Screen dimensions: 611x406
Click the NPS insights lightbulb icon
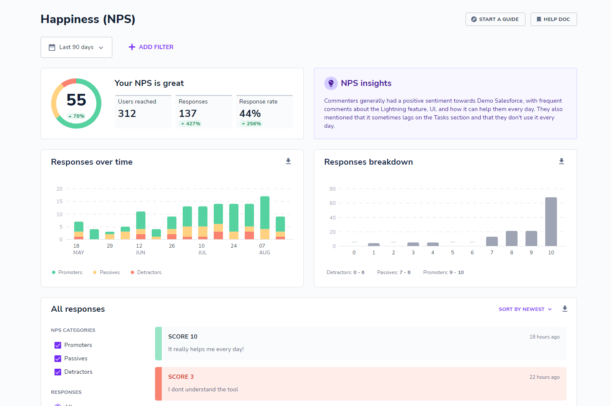[x=331, y=83]
